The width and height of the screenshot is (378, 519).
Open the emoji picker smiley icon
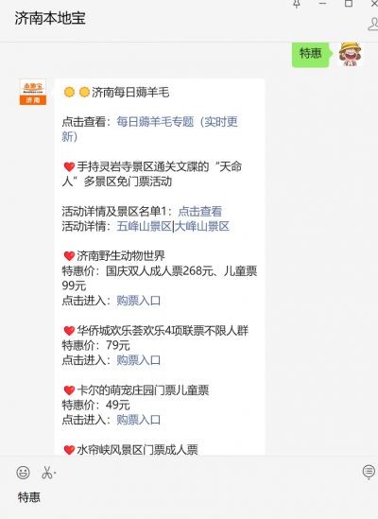pyautogui.click(x=24, y=473)
